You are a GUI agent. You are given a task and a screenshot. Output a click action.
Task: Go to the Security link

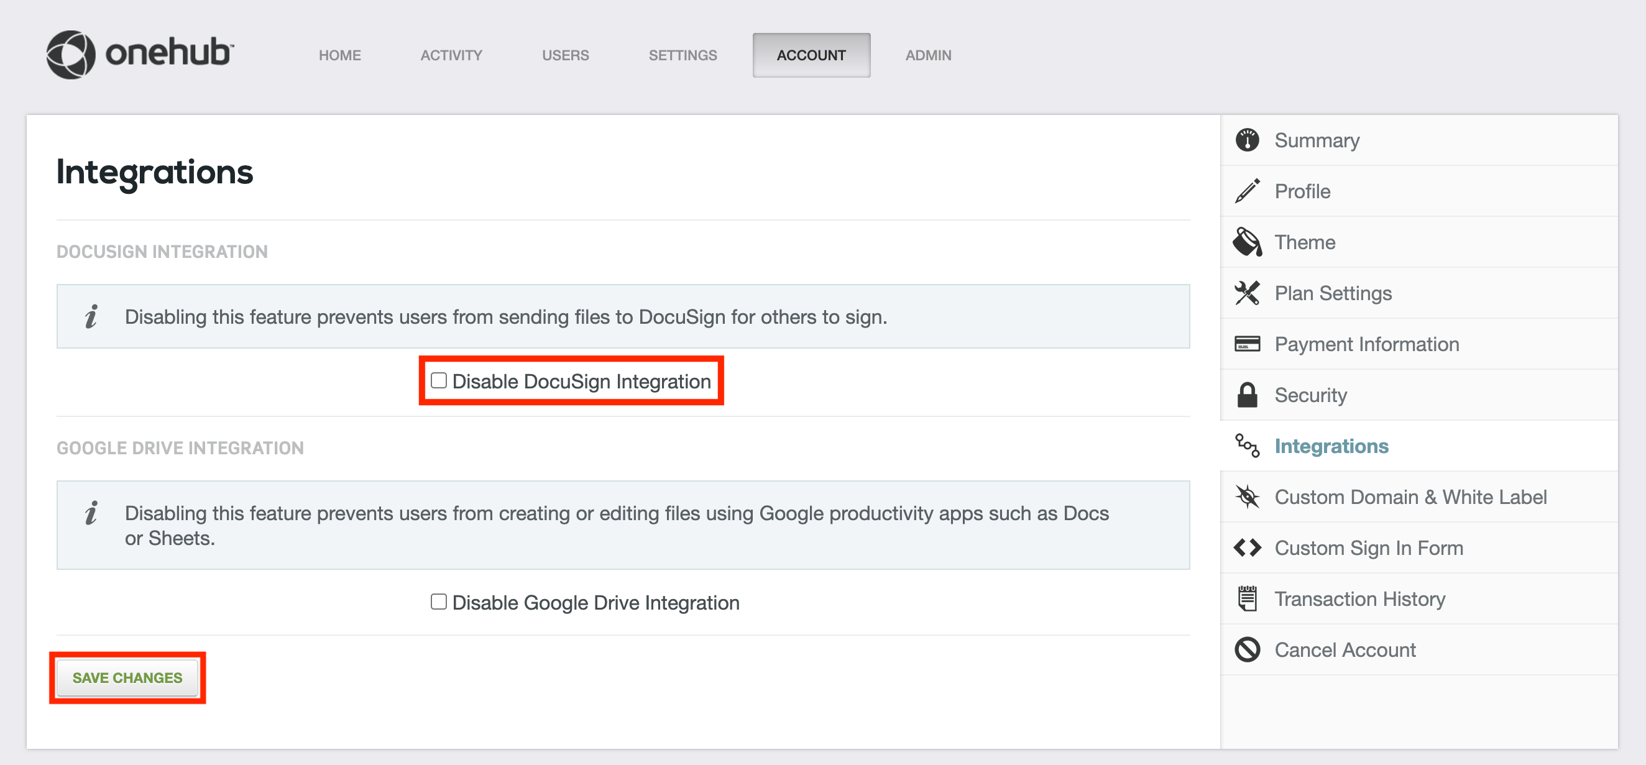(1310, 395)
